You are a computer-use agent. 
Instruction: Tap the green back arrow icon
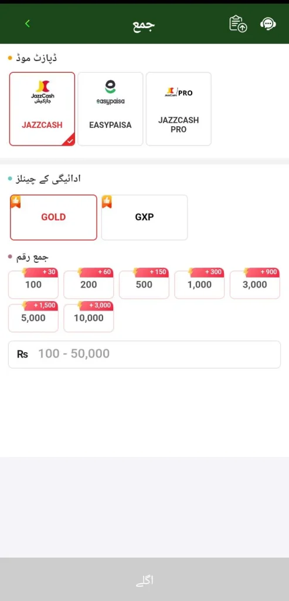tap(27, 23)
